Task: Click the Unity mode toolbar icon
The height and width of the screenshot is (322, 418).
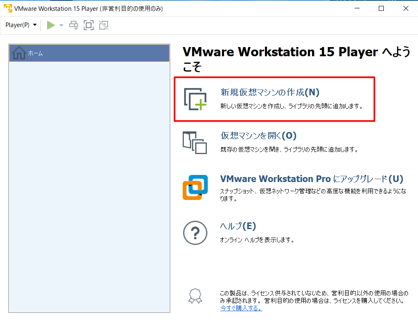Action: [104, 25]
